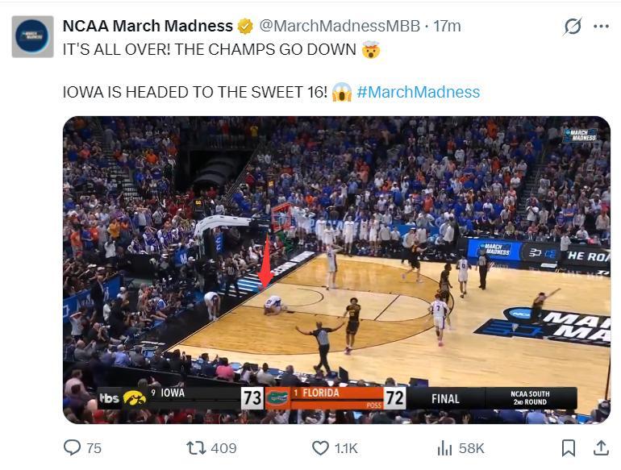
Task: Like the tweet with the heart icon
Action: (x=320, y=447)
